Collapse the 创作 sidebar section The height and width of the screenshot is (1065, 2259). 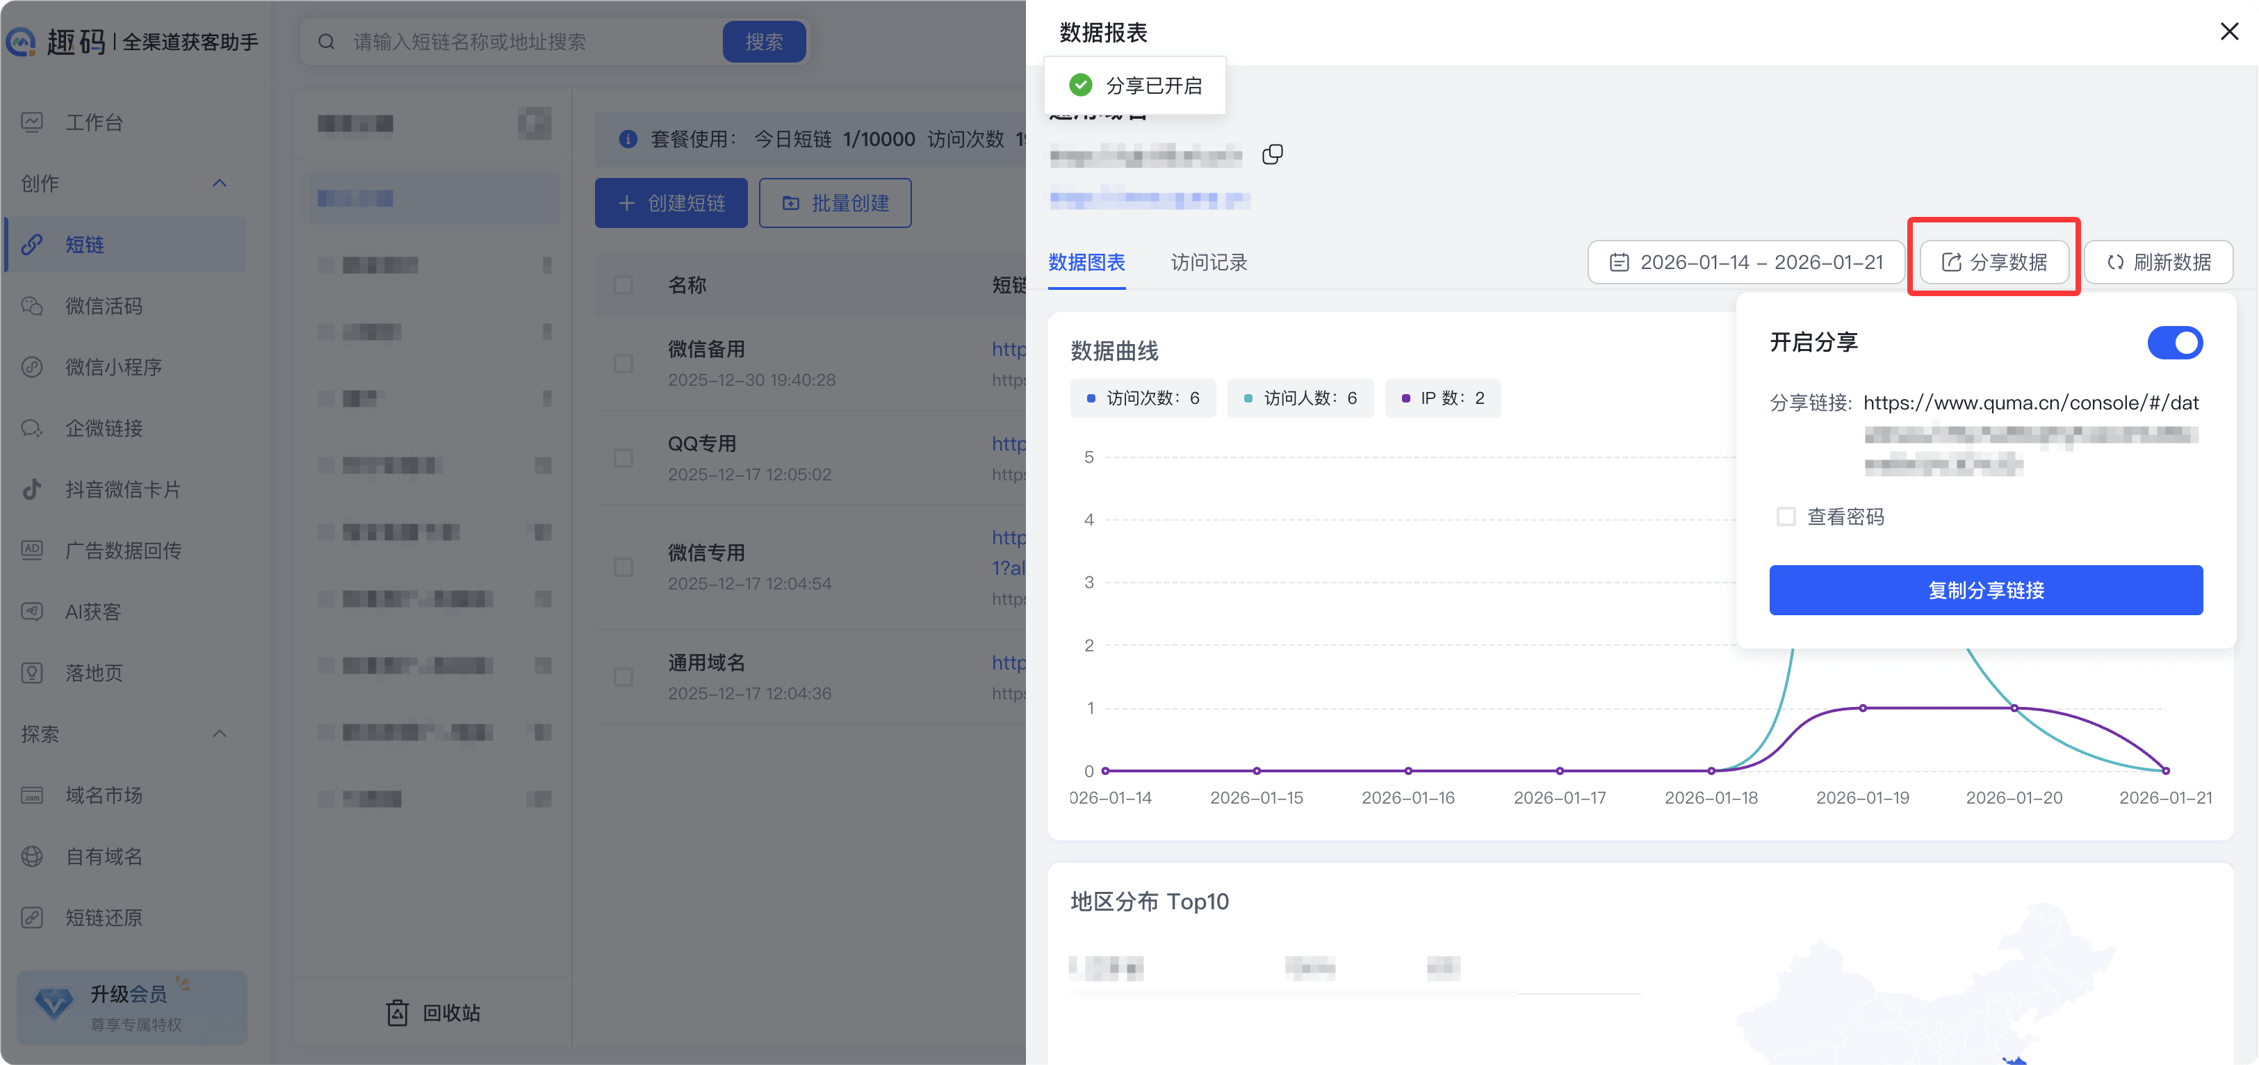219,184
